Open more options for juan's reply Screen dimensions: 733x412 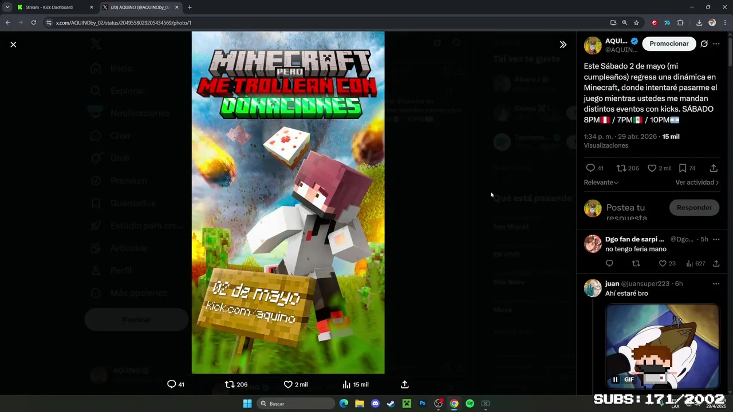pyautogui.click(x=716, y=284)
